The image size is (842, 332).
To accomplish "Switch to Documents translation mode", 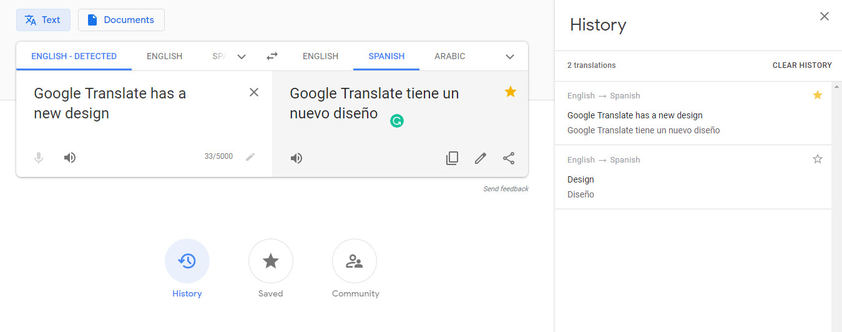I will click(121, 20).
